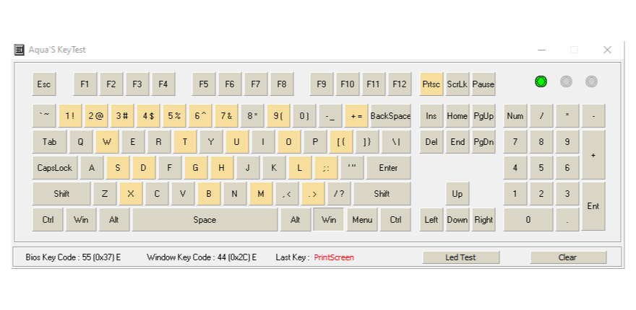Click the F12 function key
636x310 pixels.
[x=400, y=84]
